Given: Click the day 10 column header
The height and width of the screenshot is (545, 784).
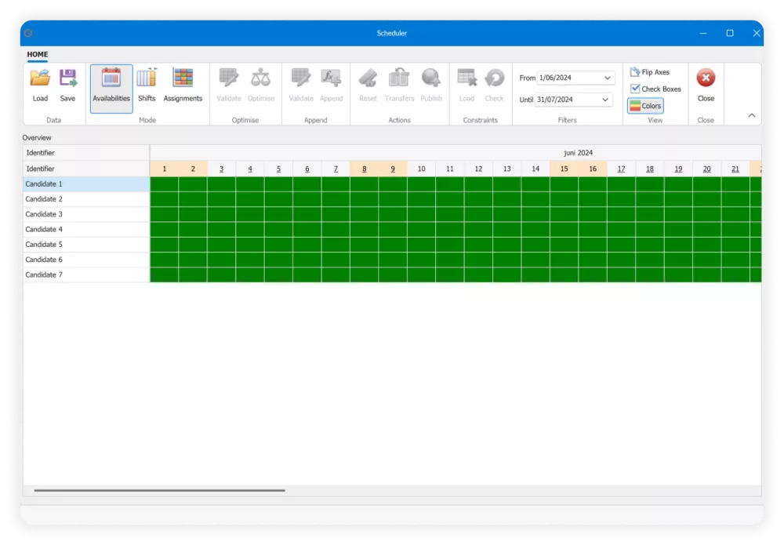Looking at the screenshot, I should tap(422, 169).
